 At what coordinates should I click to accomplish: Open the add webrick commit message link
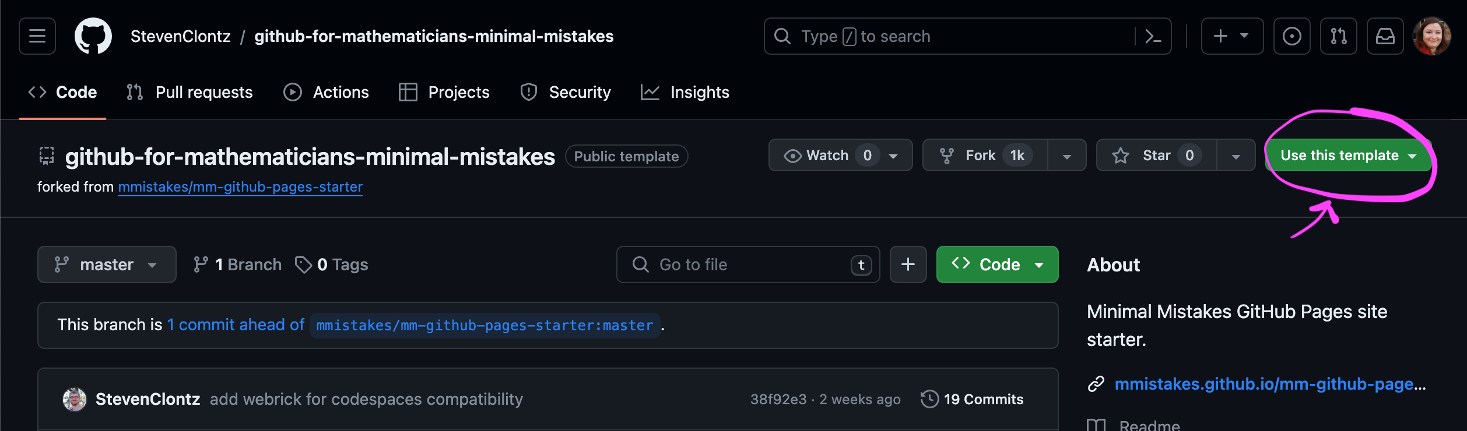(x=366, y=399)
